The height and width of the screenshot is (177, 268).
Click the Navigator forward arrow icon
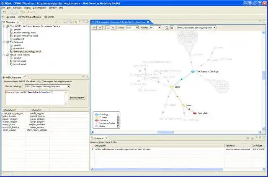[x=60, y=22]
